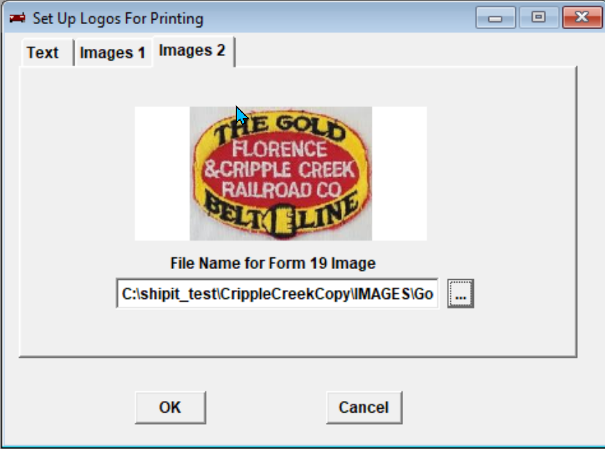Click the Form 19 image file path field
This screenshot has width=605, height=449.
click(277, 294)
